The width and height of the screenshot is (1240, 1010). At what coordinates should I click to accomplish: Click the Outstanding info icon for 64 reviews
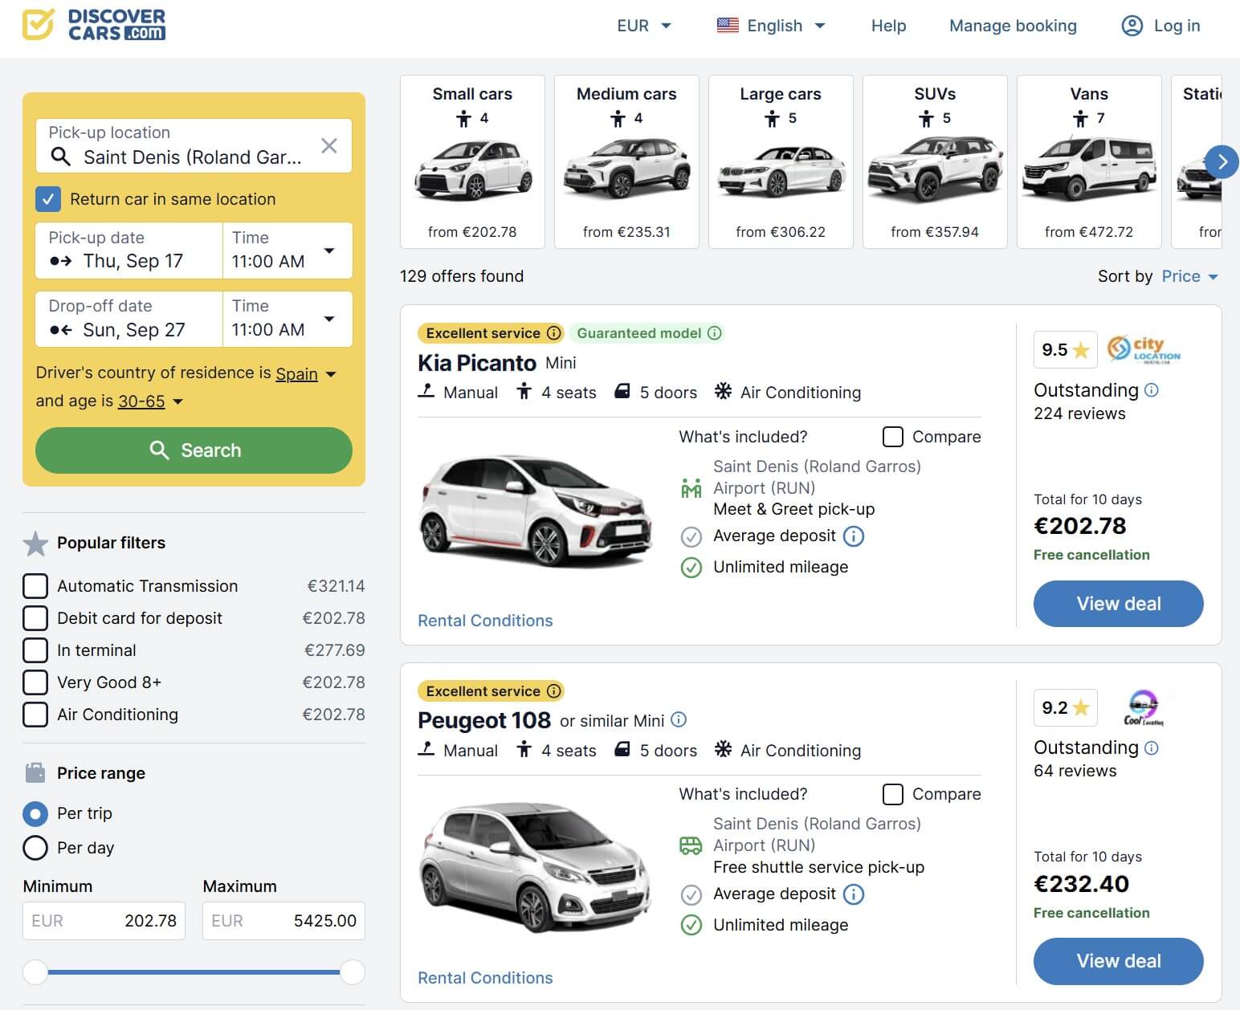click(x=1151, y=747)
